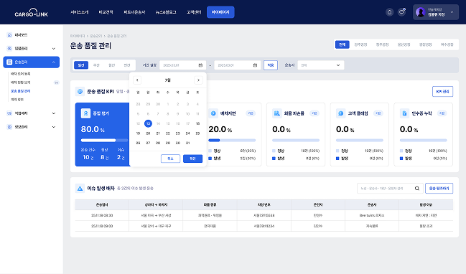This screenshot has height=274, width=466.
Task: Click the 화물 파손률 progress bar
Action: click(296, 140)
